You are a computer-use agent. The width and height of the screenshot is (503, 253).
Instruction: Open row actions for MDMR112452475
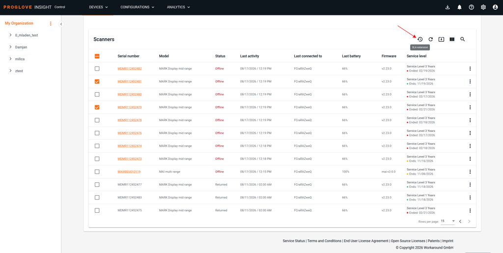(x=470, y=210)
